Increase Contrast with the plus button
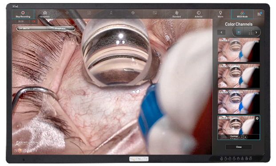276x166 pixels. tap(245, 137)
